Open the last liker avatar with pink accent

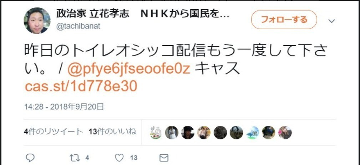285,133
